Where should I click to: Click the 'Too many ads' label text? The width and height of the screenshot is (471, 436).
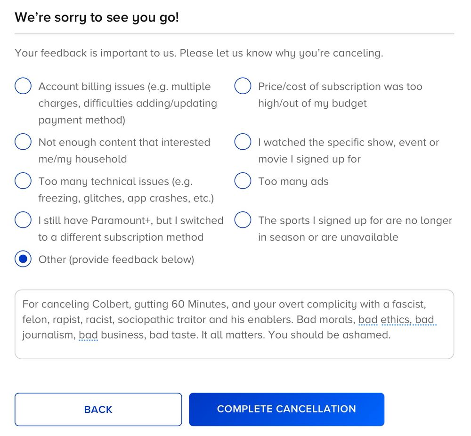(x=293, y=181)
